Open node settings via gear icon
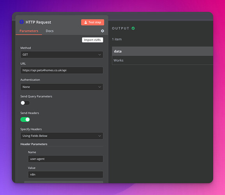Screen dimensions: 225x195 [102, 31]
